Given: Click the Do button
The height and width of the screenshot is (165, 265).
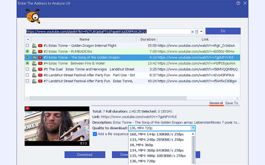Looking at the screenshot, I should [223, 31].
